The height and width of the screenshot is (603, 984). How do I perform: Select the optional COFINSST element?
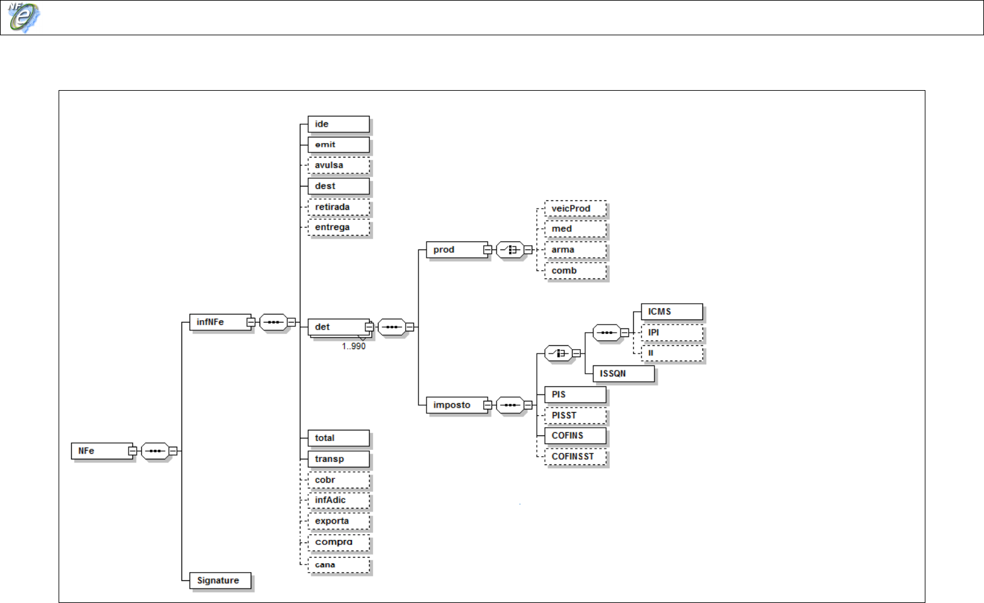pyautogui.click(x=576, y=457)
